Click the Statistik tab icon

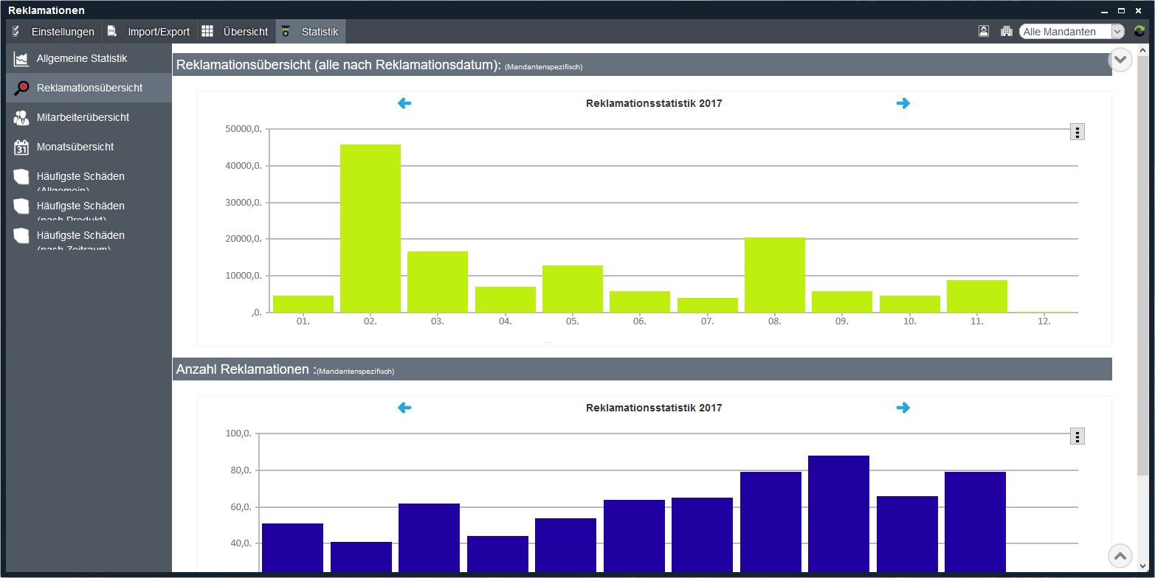point(286,32)
